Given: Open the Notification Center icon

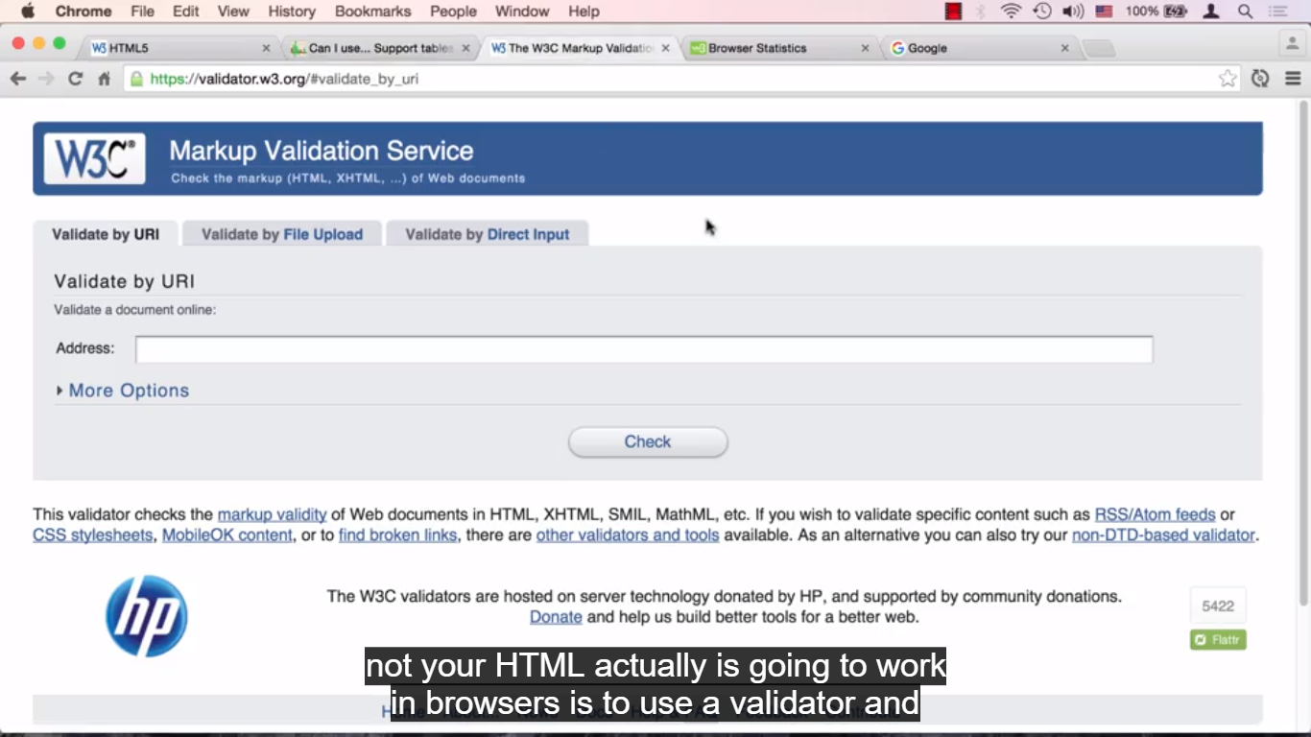Looking at the screenshot, I should [1277, 12].
